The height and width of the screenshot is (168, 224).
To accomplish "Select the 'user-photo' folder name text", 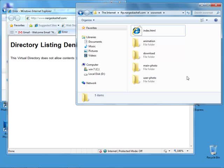I will pyautogui.click(x=149, y=78).
